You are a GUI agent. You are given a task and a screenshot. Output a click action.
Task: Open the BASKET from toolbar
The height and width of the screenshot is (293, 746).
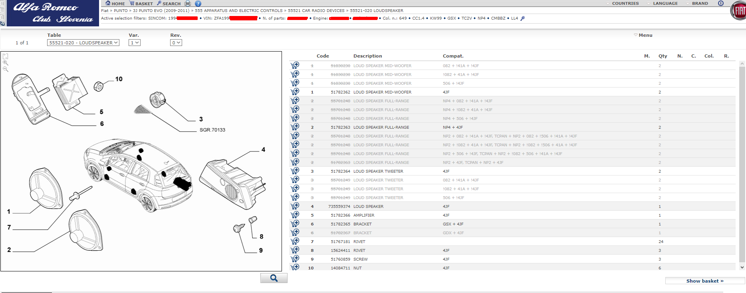[x=141, y=4]
